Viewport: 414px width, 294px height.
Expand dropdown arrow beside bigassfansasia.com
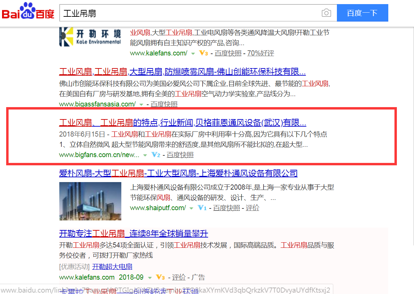point(141,105)
